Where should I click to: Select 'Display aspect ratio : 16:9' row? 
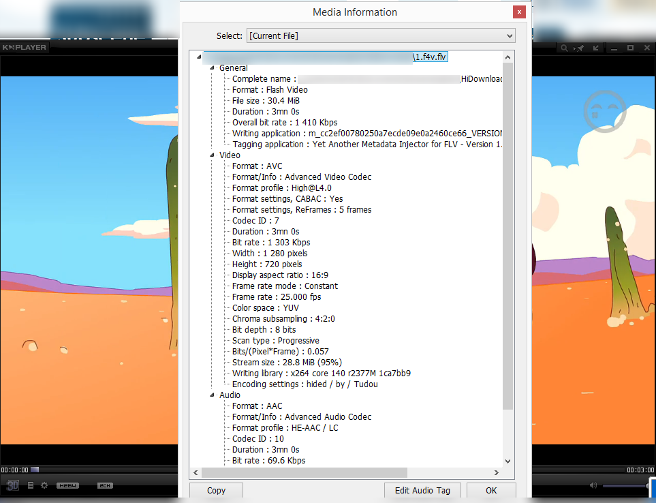280,275
